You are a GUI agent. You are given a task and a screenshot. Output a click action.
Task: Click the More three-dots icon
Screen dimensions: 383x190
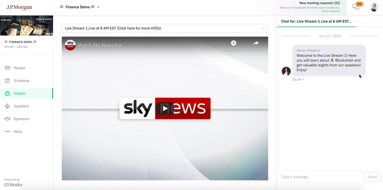(7, 131)
